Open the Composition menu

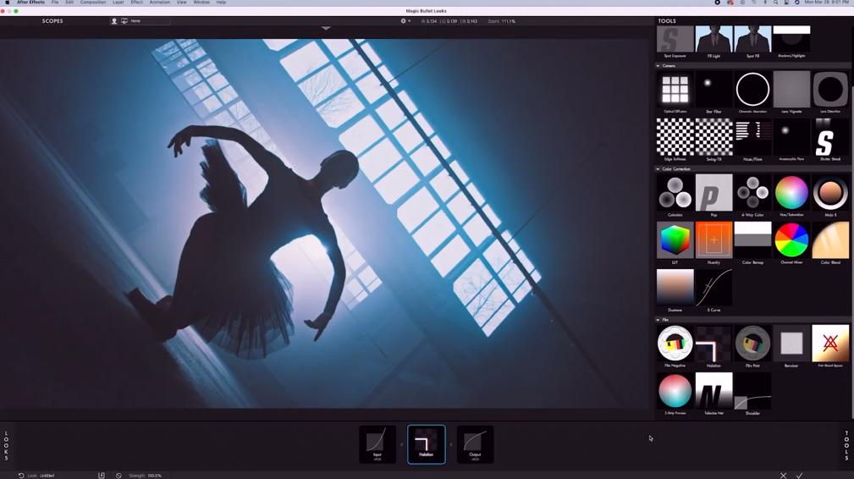tap(93, 3)
